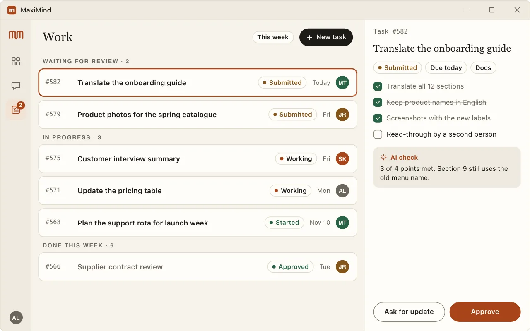Open the chat messages icon
Screen dimensions: 530x331
(x=16, y=86)
